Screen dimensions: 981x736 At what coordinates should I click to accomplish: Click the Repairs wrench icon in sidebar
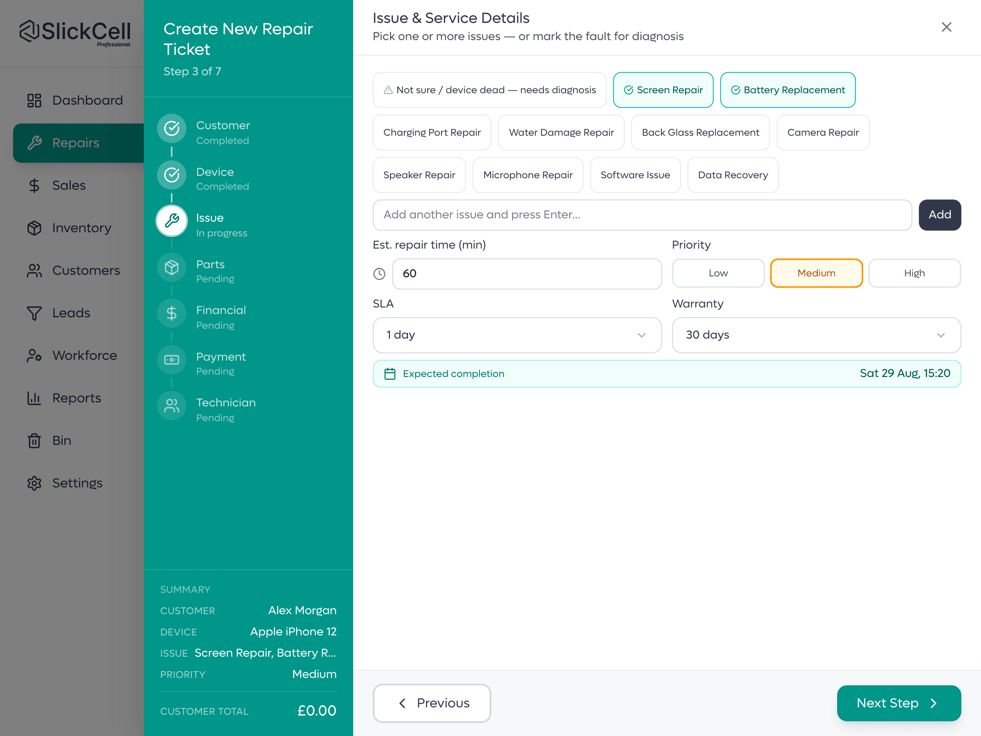(x=34, y=143)
